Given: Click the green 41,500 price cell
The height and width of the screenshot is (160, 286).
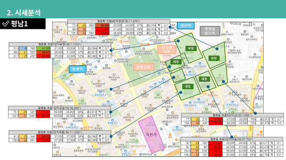Looking at the screenshot, I should (x=43, y=48).
